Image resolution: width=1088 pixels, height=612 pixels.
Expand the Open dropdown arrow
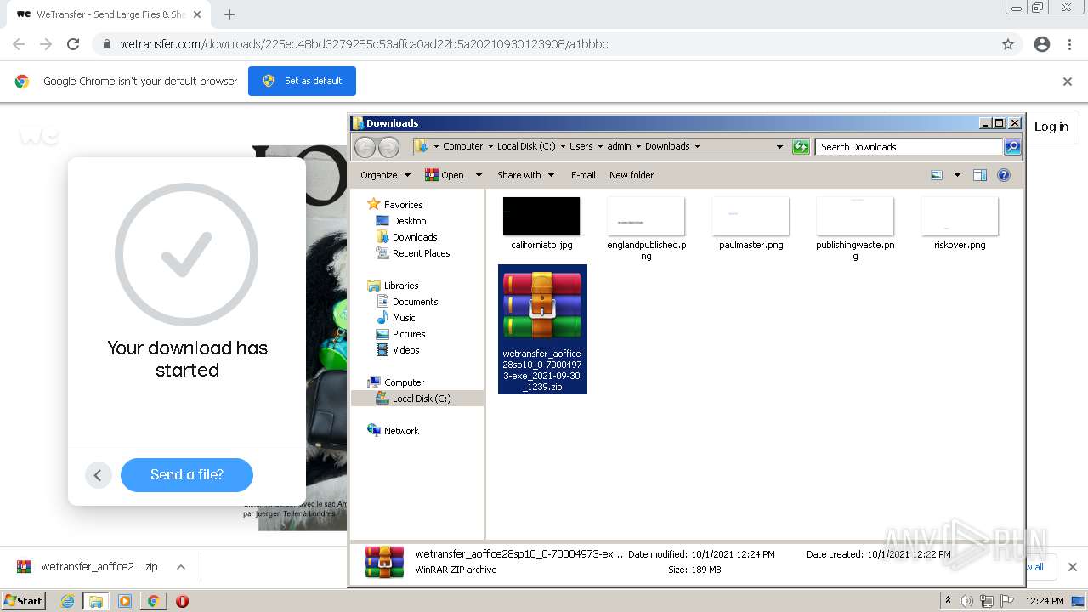[x=479, y=175]
